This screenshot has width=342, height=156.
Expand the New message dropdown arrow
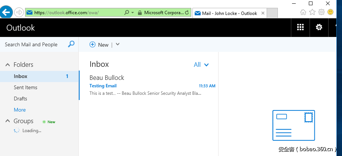[x=117, y=44]
